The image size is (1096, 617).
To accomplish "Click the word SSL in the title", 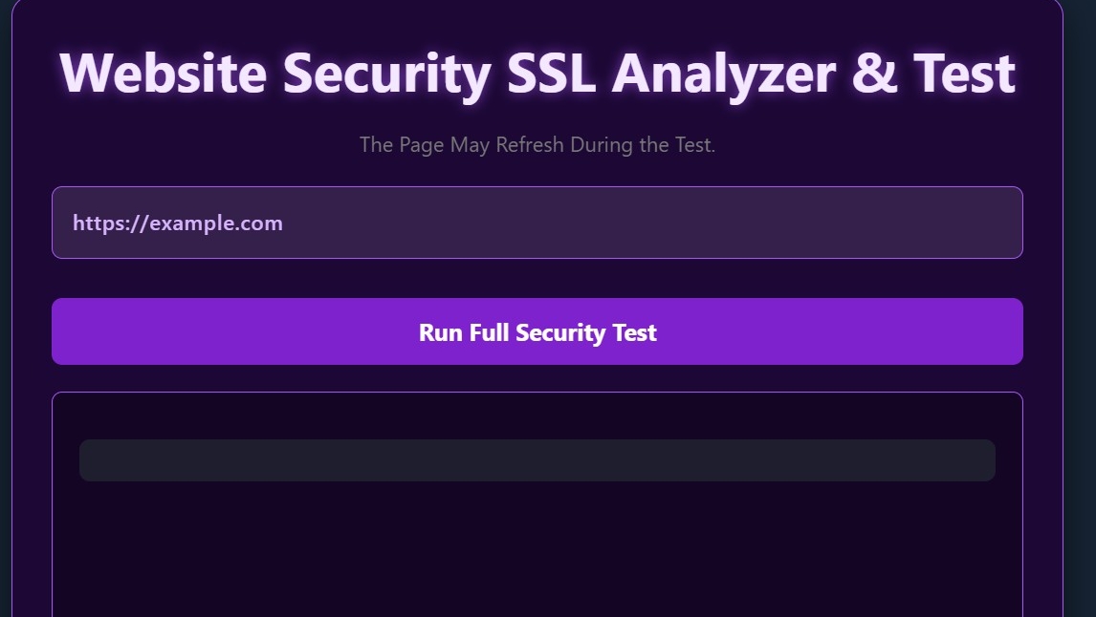I will click(551, 74).
